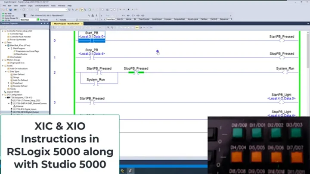Viewport: 310px width, 174px height.
Task: Open the Communications menu
Action: pyautogui.click(x=42, y=6)
